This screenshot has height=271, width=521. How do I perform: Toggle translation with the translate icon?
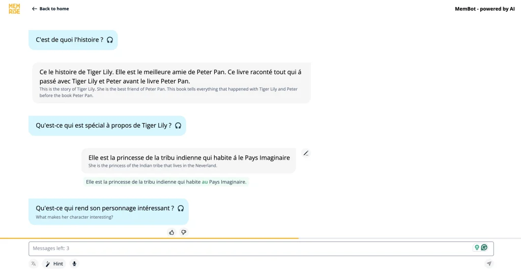pos(34,264)
